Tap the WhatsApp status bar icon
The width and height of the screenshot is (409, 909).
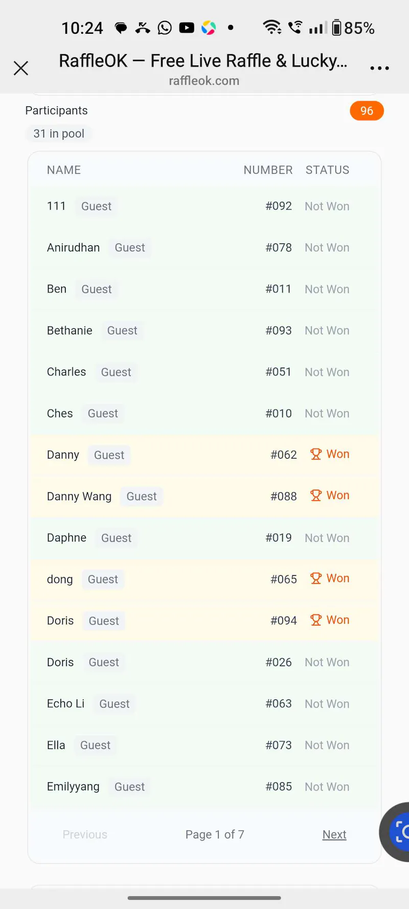[165, 28]
